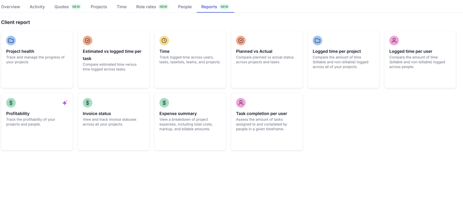
Task: Click the pink user icon on Logged time per user
Action: (394, 41)
